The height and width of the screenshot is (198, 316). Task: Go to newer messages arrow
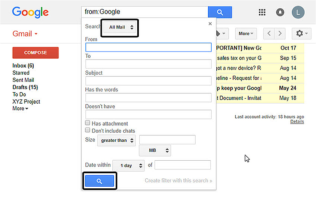point(269,34)
